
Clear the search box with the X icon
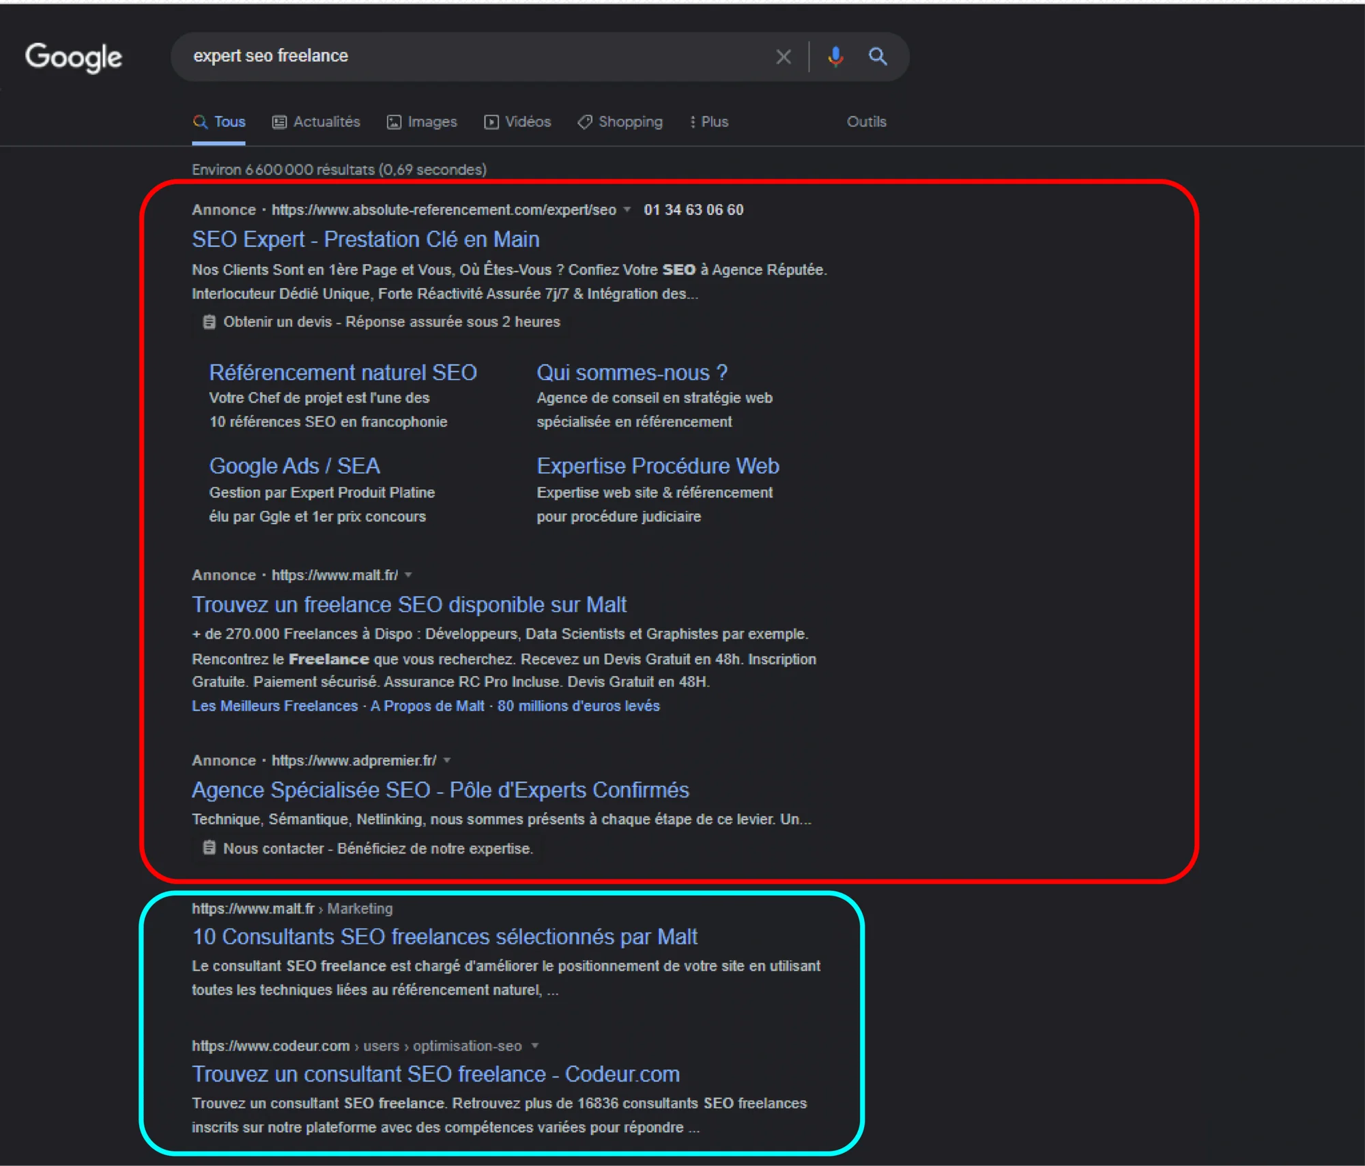click(x=784, y=57)
